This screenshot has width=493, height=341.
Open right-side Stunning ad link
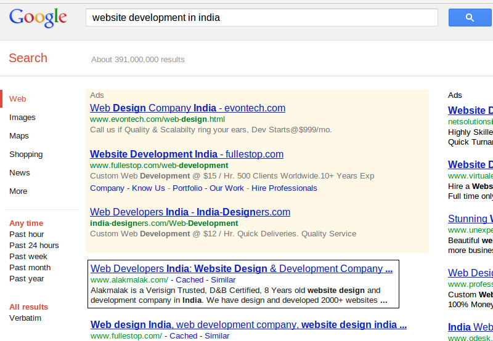pos(470,219)
